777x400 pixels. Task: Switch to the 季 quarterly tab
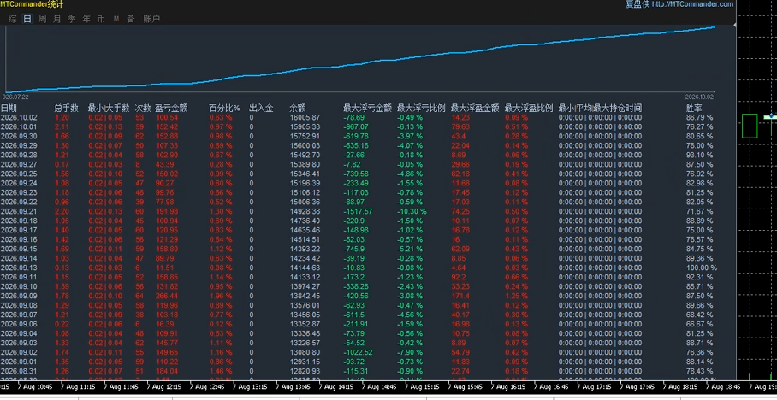pyautogui.click(x=72, y=19)
